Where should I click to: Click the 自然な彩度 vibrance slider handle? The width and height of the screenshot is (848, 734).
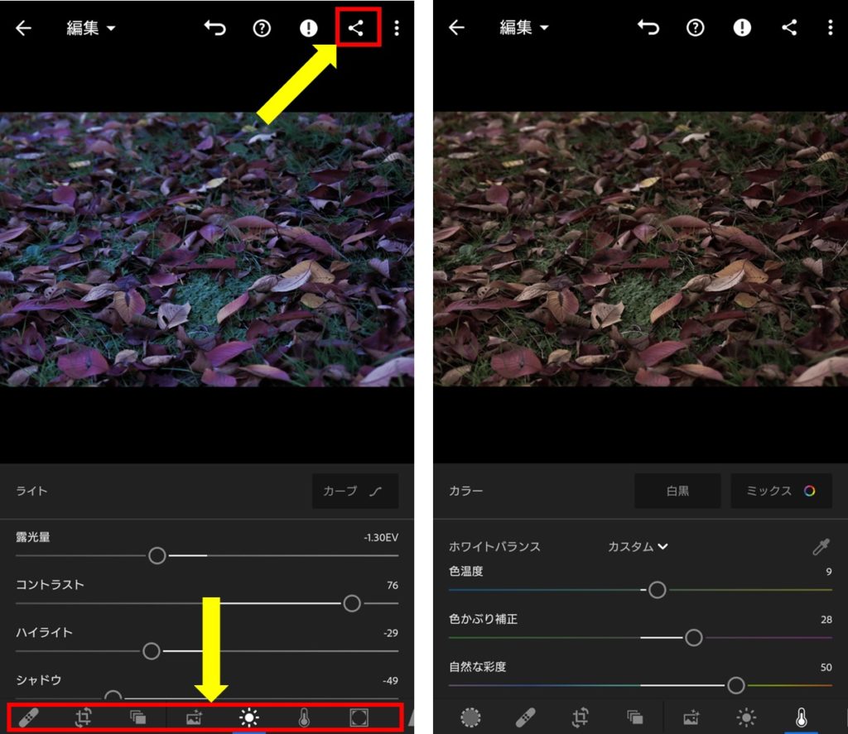(x=735, y=685)
